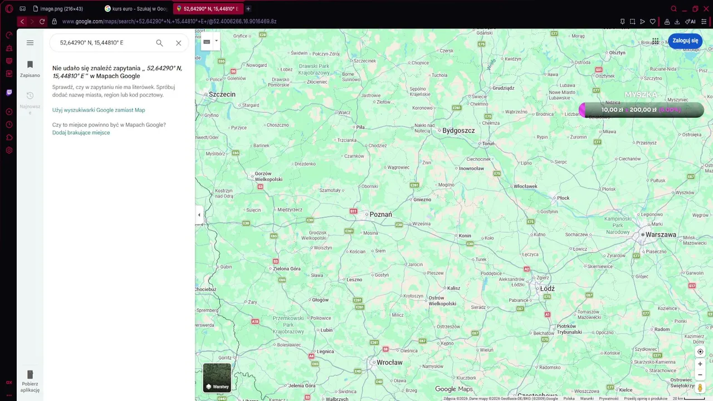Open GX Control speedometer in sidebar
This screenshot has width=713, height=401.
(9, 35)
